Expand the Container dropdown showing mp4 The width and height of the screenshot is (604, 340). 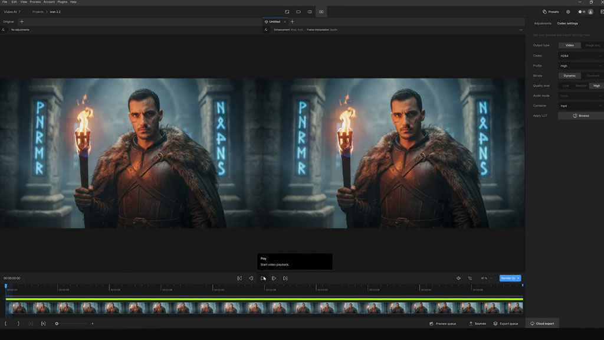[580, 106]
